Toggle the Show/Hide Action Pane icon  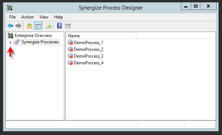coord(68,26)
